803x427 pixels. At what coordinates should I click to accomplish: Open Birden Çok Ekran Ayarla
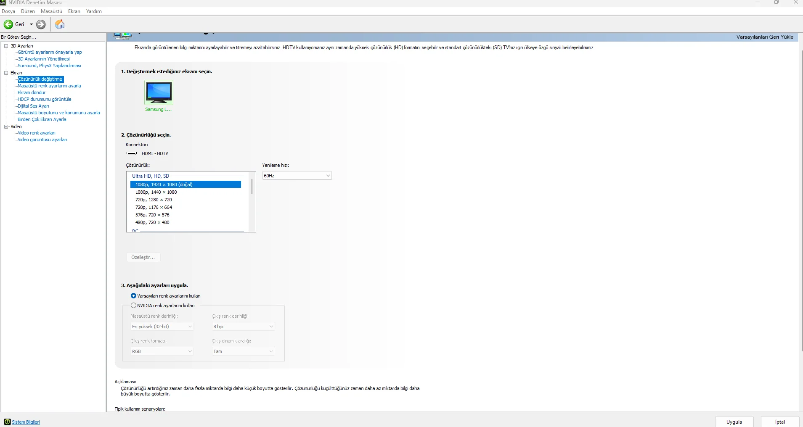pyautogui.click(x=42, y=119)
